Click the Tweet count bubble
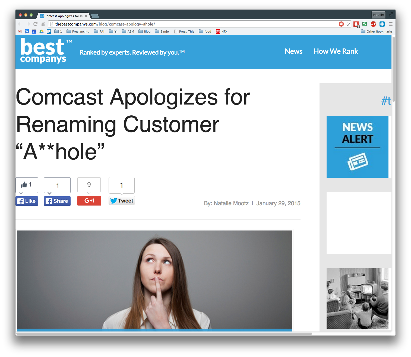This screenshot has width=411, height=357. click(x=122, y=185)
